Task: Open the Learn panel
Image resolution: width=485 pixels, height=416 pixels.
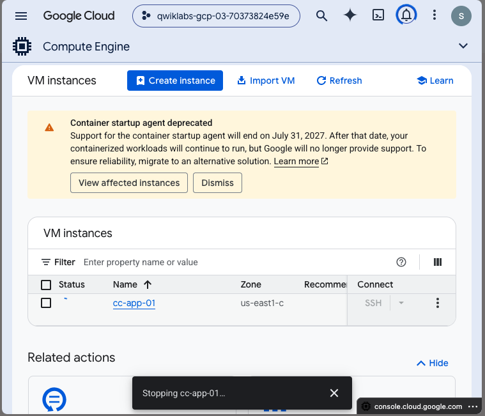Action: click(435, 81)
